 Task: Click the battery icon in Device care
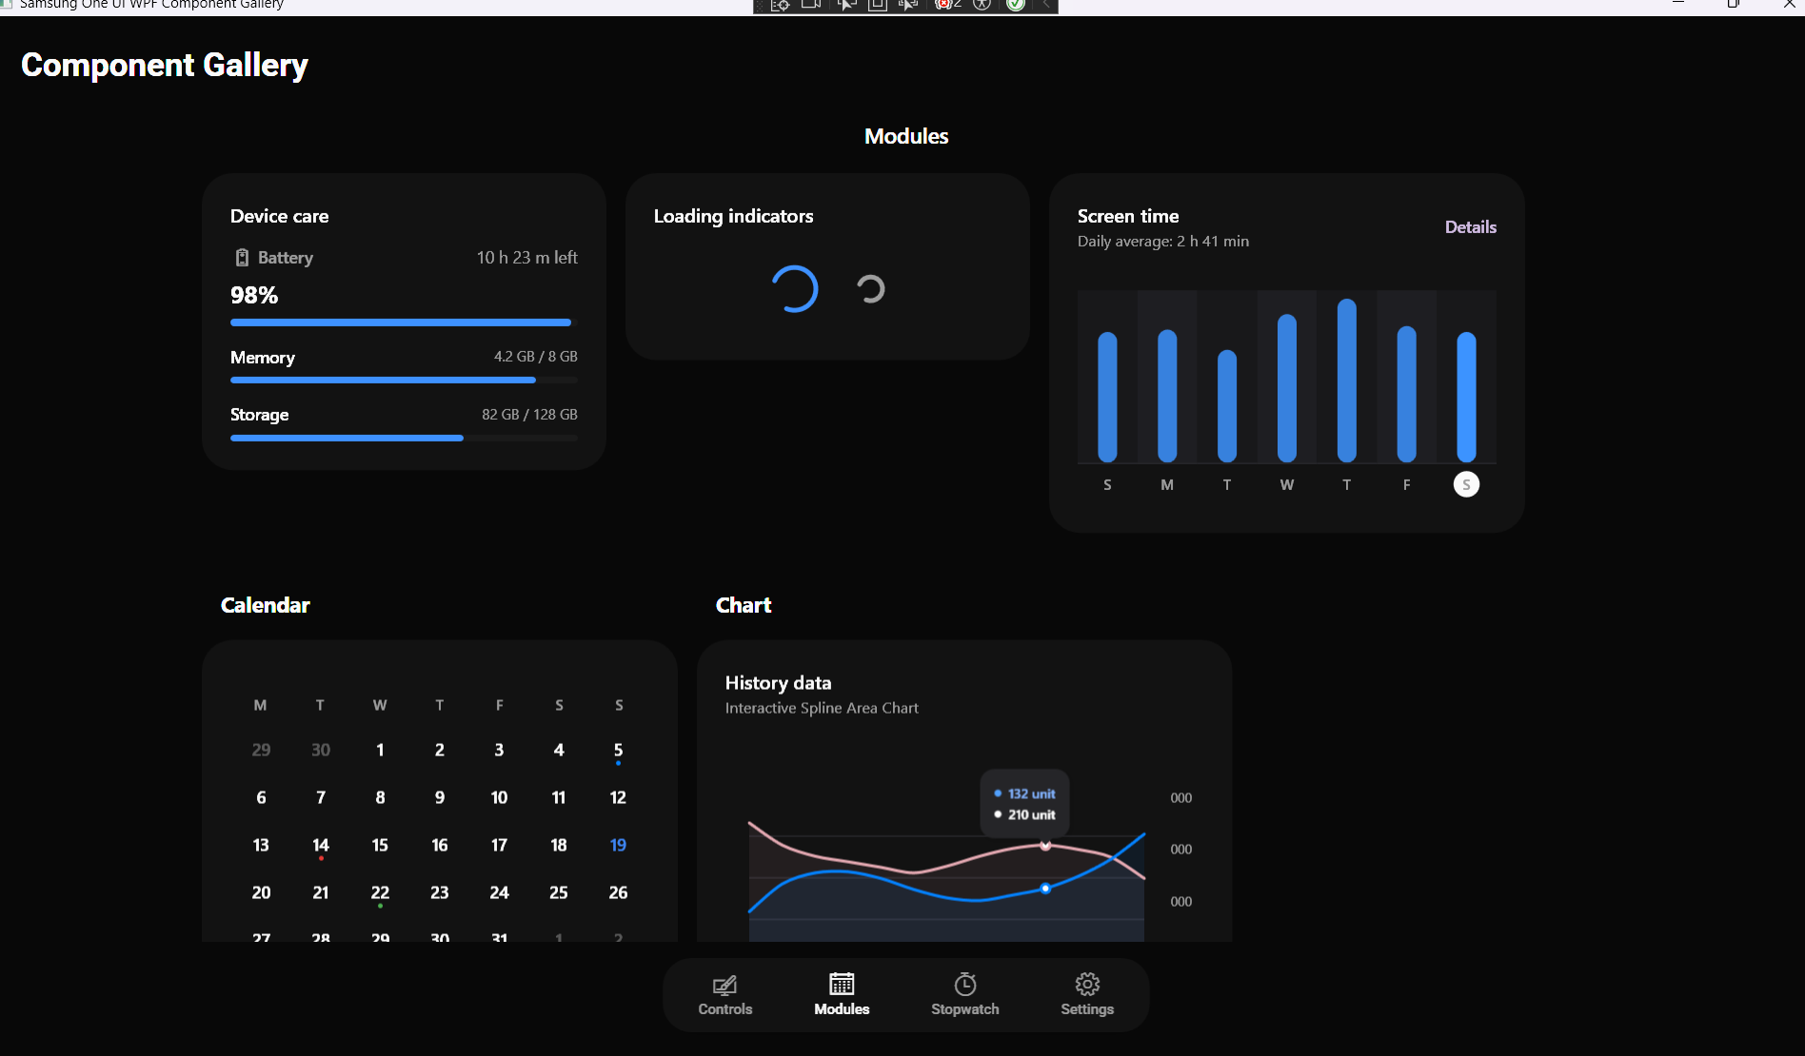tap(242, 258)
